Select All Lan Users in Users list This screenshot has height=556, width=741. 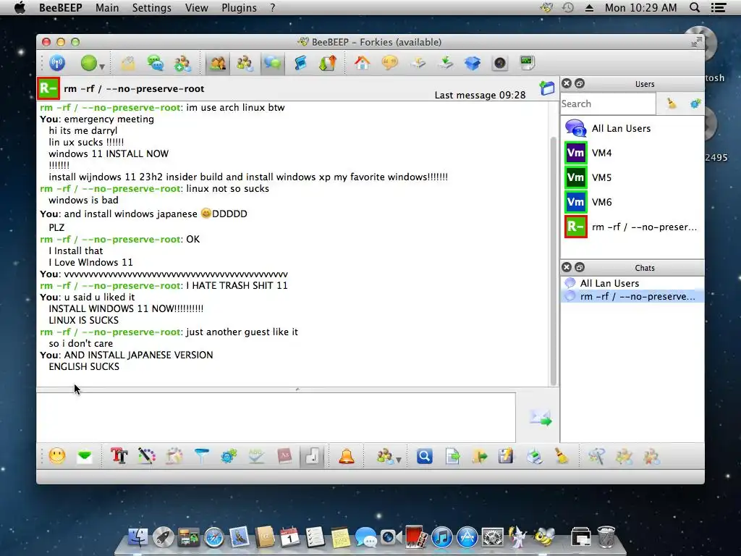632,128
